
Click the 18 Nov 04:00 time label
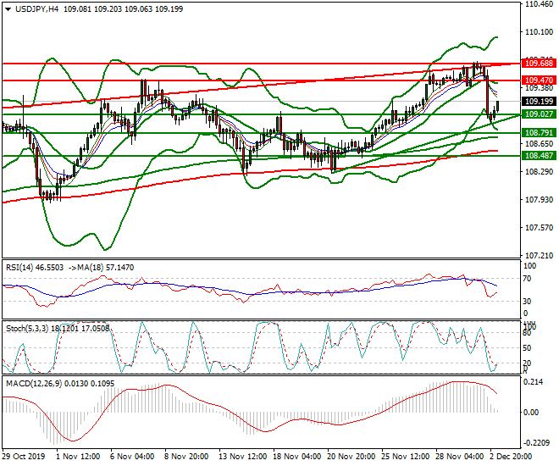[x=297, y=457]
